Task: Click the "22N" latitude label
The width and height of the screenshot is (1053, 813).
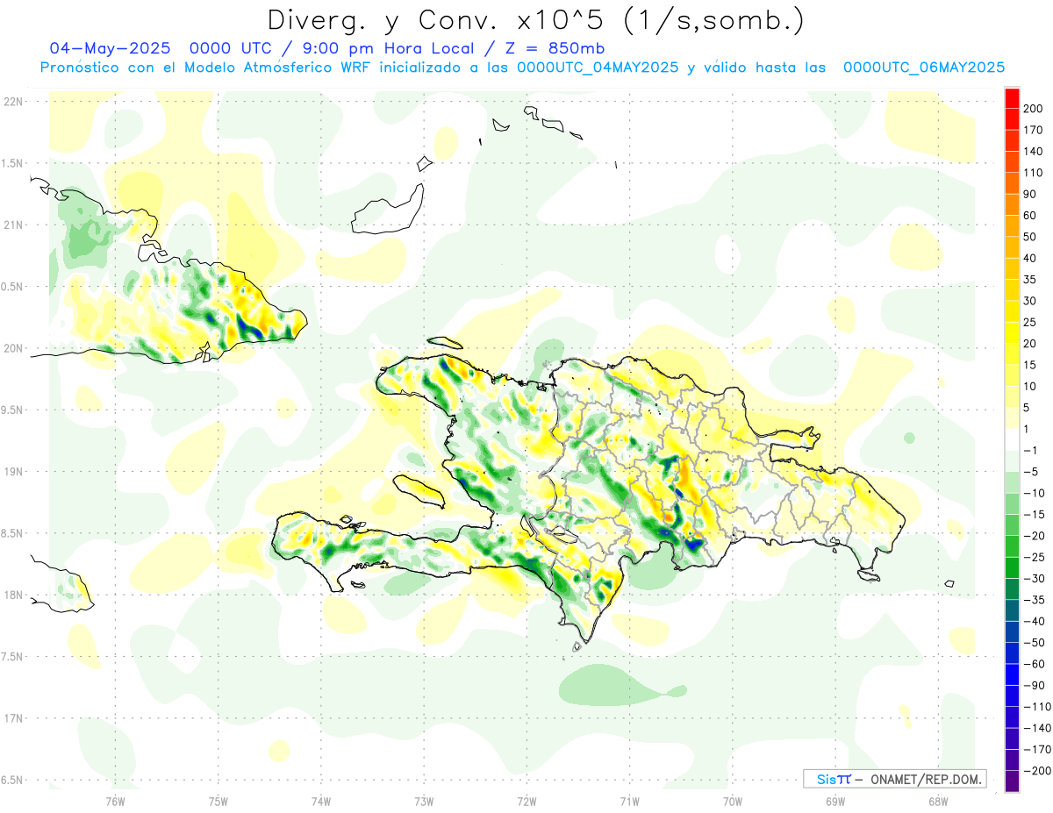Action: point(13,102)
